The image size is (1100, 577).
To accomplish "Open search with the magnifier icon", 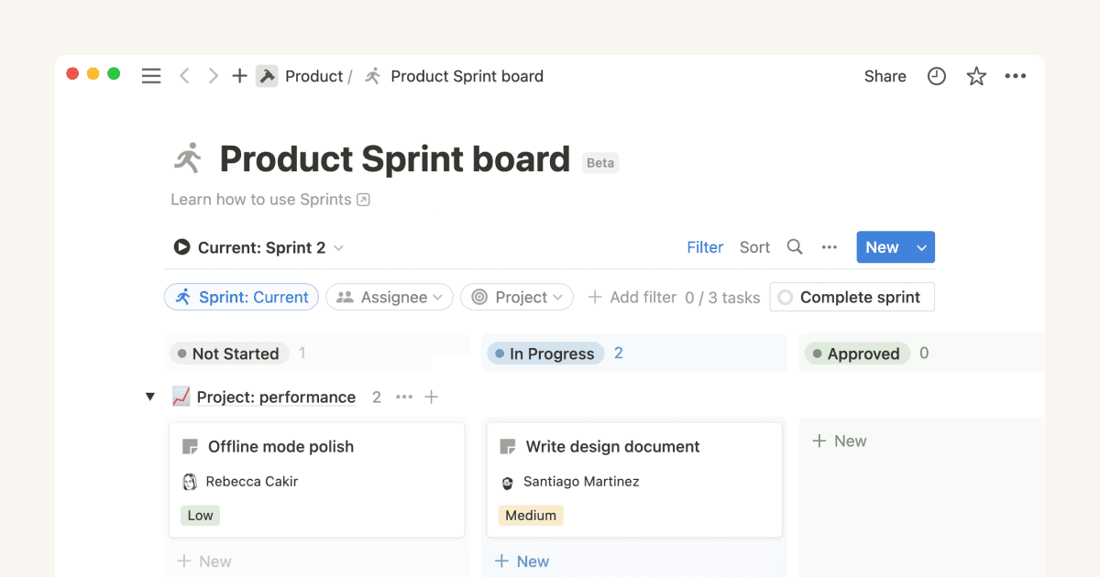I will [794, 247].
